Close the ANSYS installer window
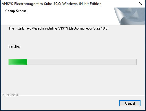The width and height of the screenshot is (146, 111). click(141, 4)
